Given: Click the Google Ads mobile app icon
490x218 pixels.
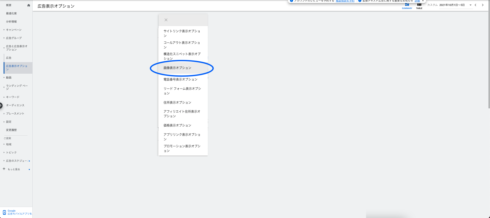Looking at the screenshot, I should click(4, 212).
